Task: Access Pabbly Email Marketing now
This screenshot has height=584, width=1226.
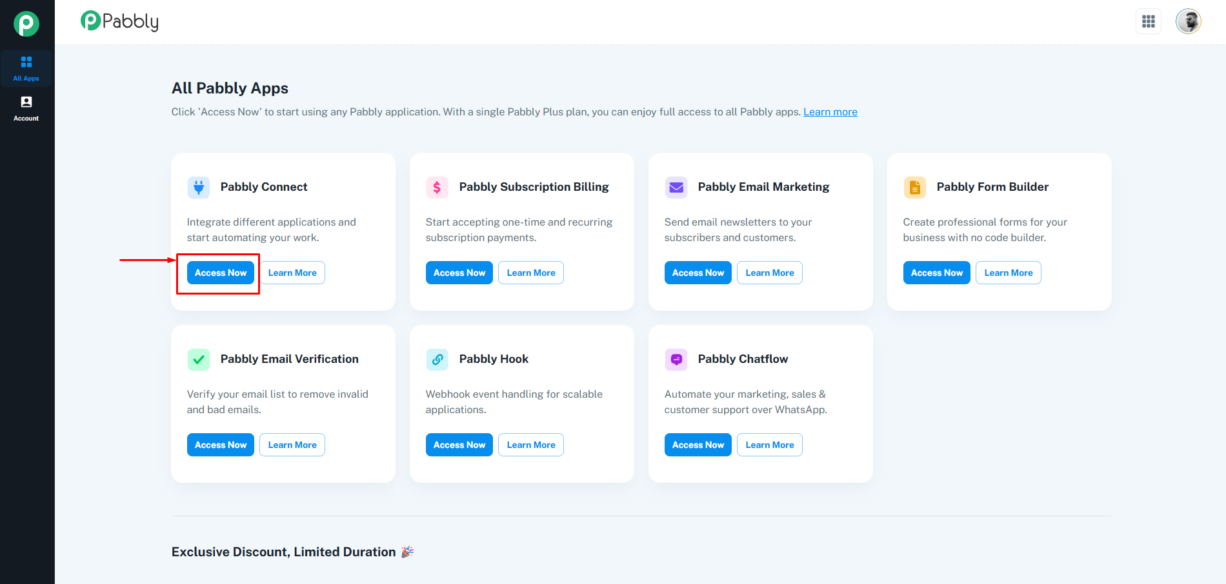Action: (x=698, y=273)
